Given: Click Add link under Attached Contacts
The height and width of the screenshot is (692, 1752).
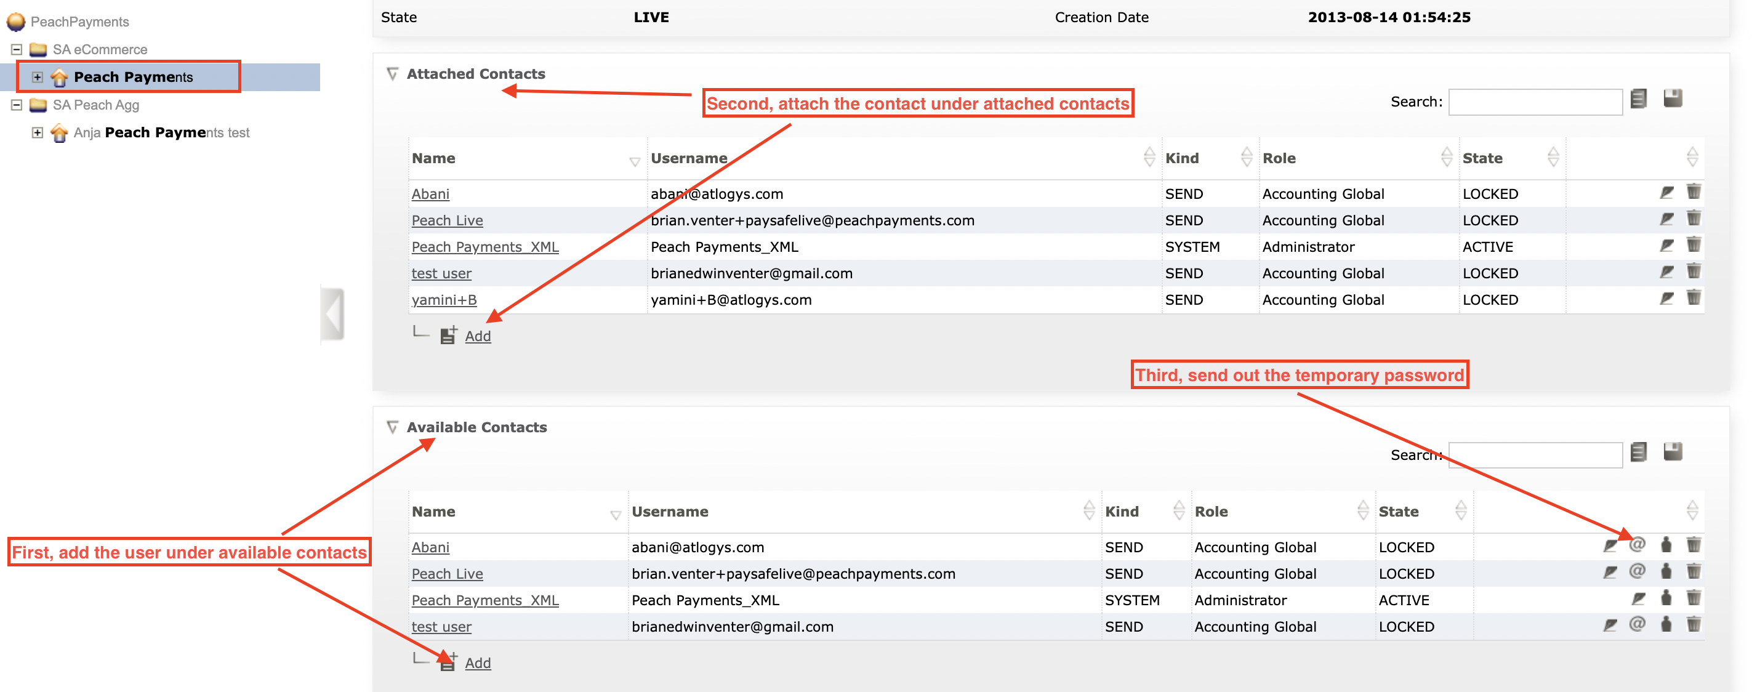Looking at the screenshot, I should click(478, 336).
